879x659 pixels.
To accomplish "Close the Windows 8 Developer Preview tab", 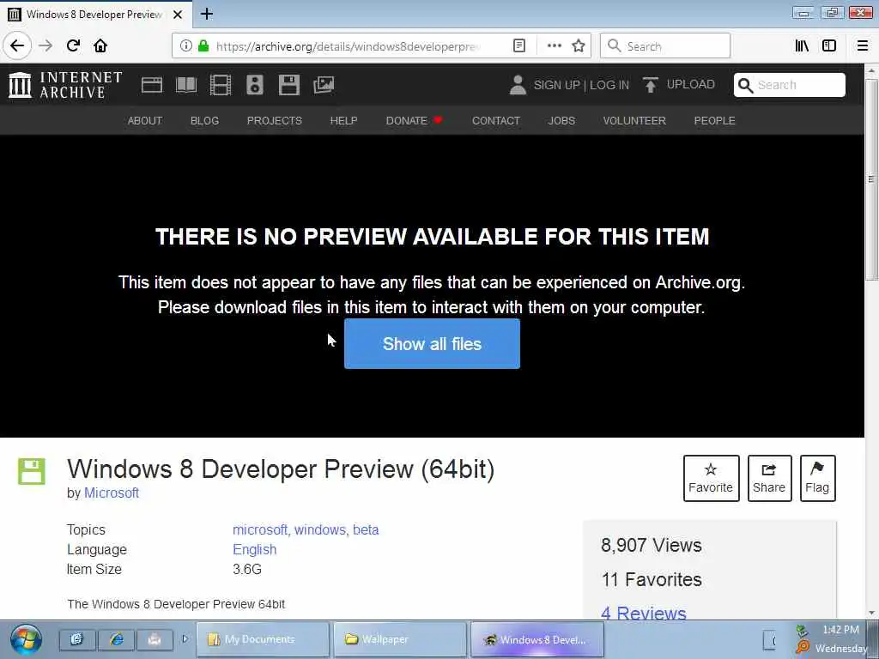I will pyautogui.click(x=178, y=15).
